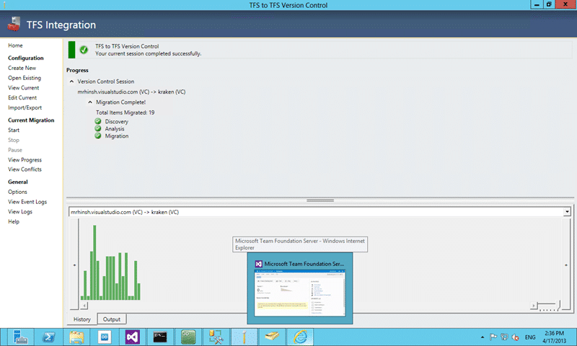This screenshot has height=346, width=577.
Task: Click the taskbar clock showing 2:36 PM
Action: coord(554,337)
